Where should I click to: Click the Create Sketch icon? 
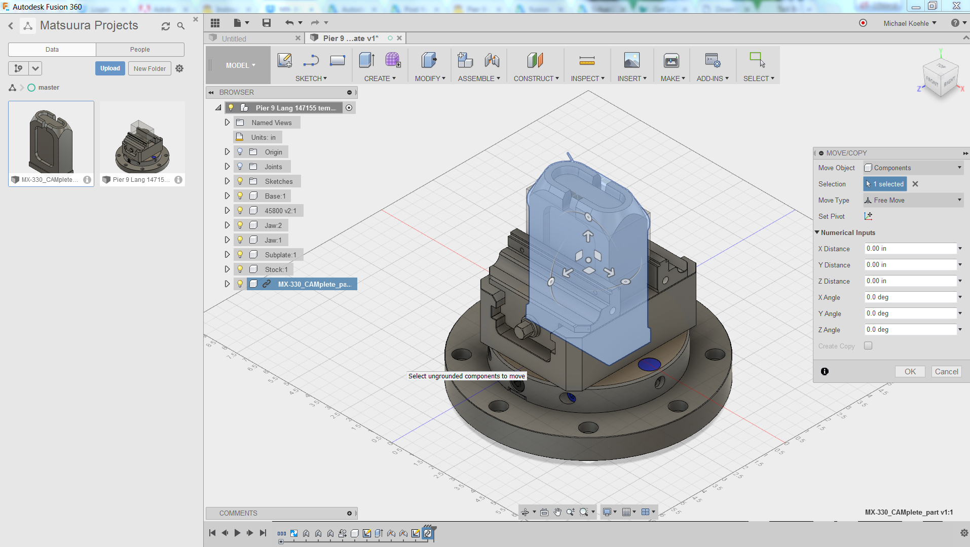(x=285, y=60)
